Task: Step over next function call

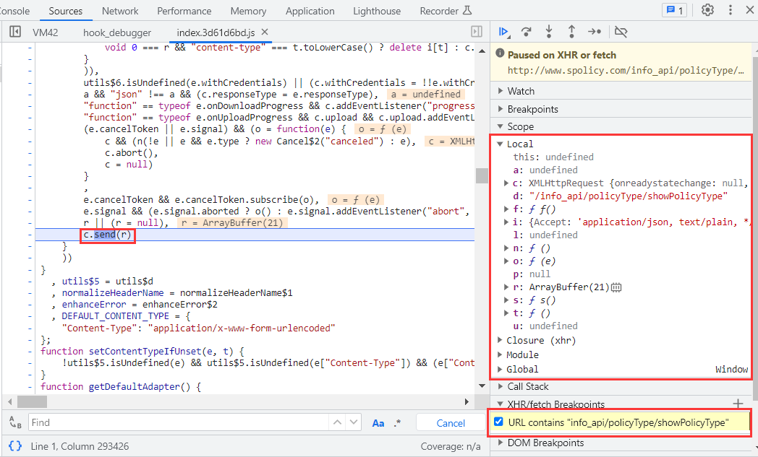Action: click(x=527, y=32)
